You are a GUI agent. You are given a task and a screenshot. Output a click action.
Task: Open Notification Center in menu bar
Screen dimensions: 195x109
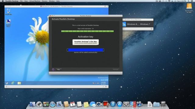(x=192, y=1)
